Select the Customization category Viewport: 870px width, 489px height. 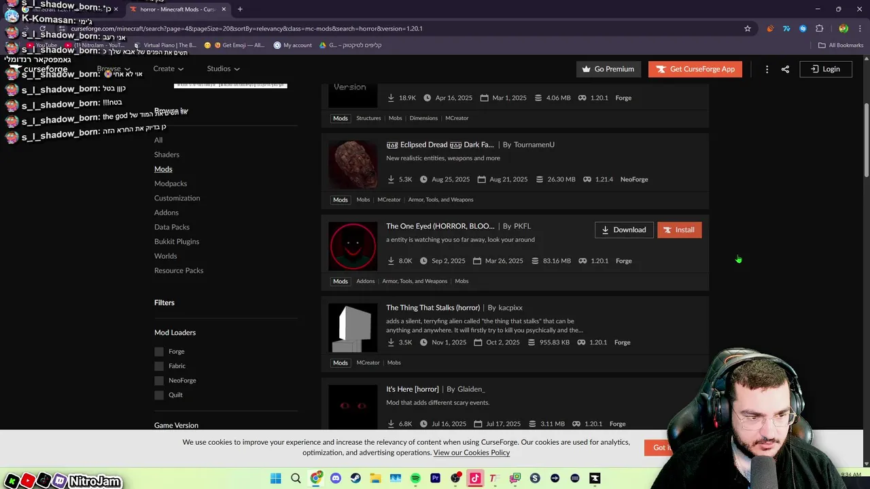(177, 198)
